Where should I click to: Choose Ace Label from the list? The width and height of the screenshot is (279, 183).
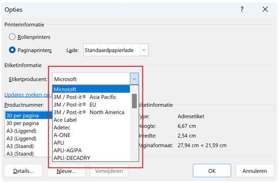(91, 120)
